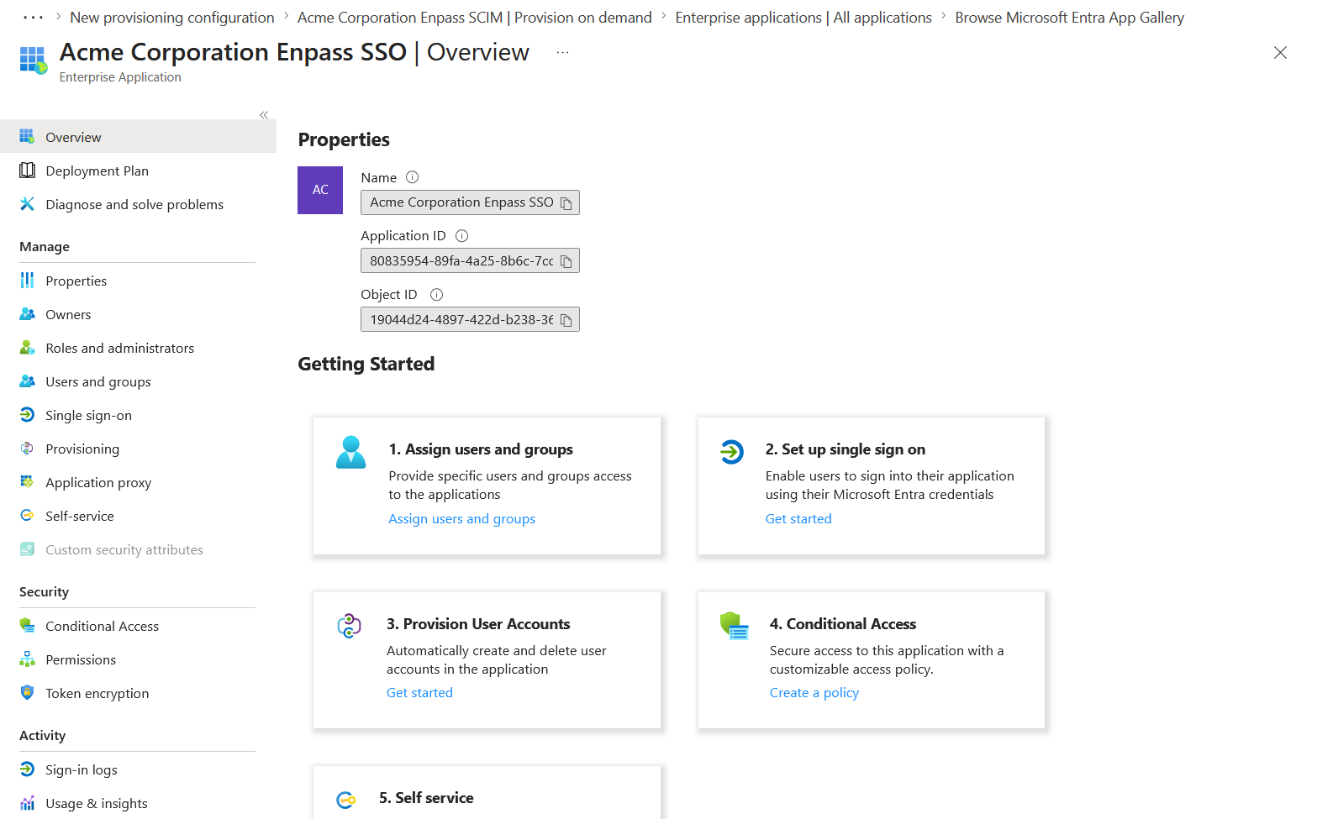The width and height of the screenshot is (1317, 819).
Task: Click the Properties bars icon
Action: (27, 281)
